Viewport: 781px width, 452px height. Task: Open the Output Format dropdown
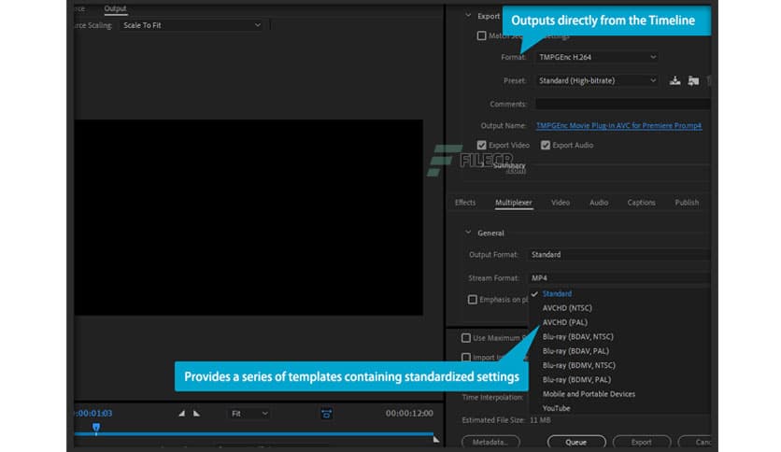tap(619, 255)
